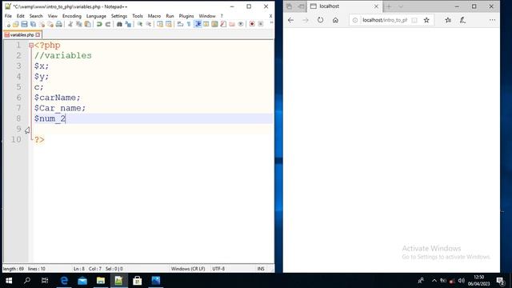Cut selection with the scissors icon
This screenshot has height=288, width=512.
pos(70,24)
